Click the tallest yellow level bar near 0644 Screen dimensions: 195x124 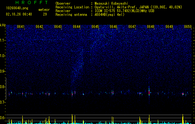click(72, 119)
